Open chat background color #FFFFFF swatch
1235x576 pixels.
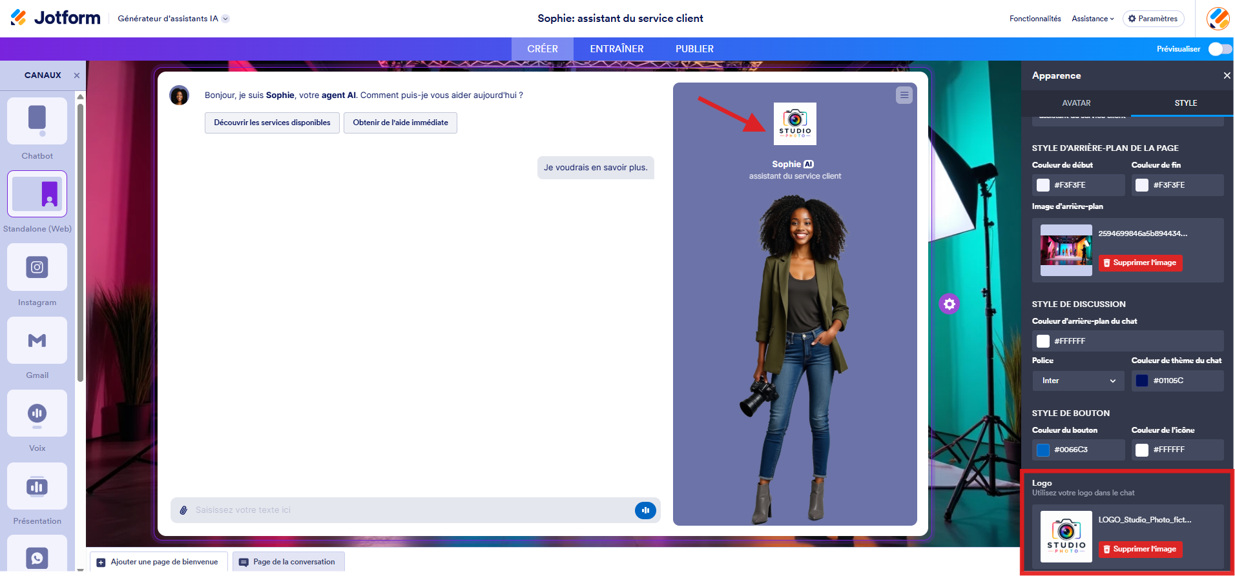[x=1043, y=341]
